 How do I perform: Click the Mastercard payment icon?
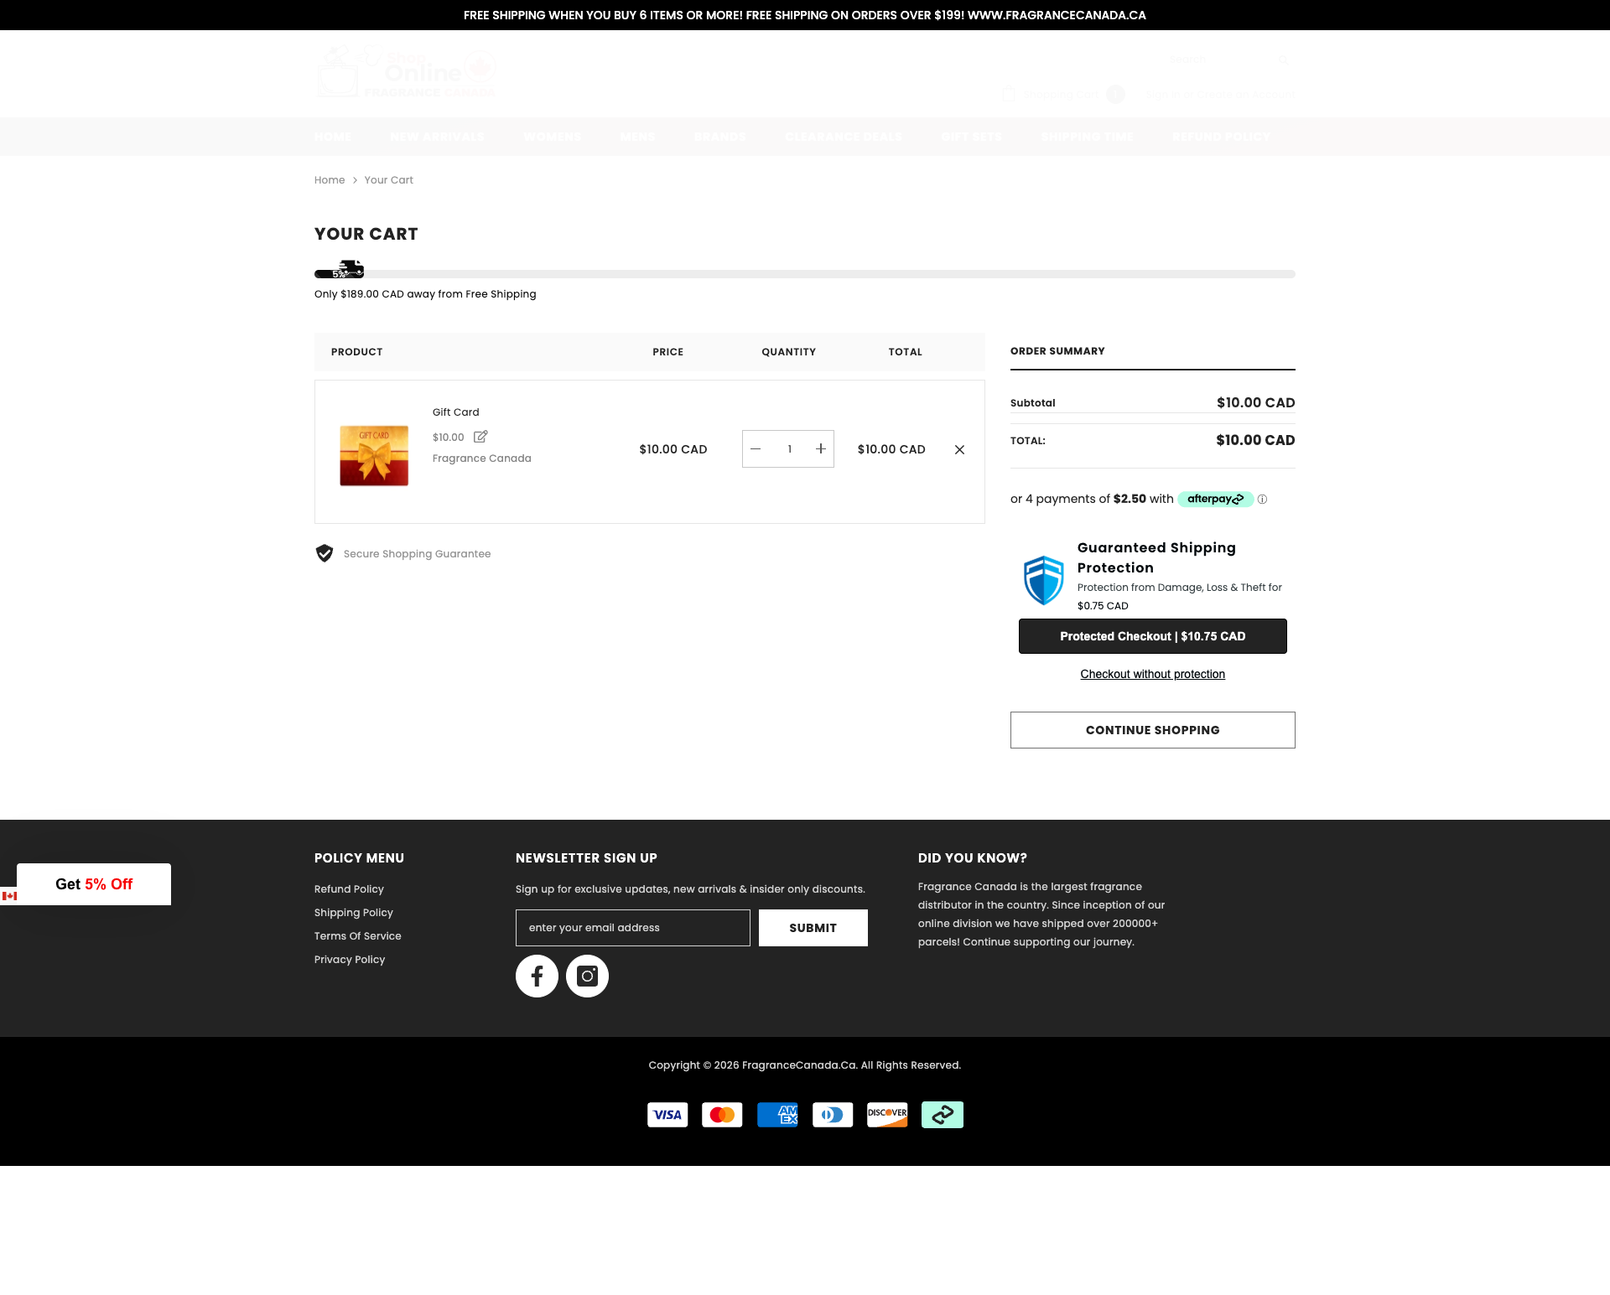(721, 1115)
